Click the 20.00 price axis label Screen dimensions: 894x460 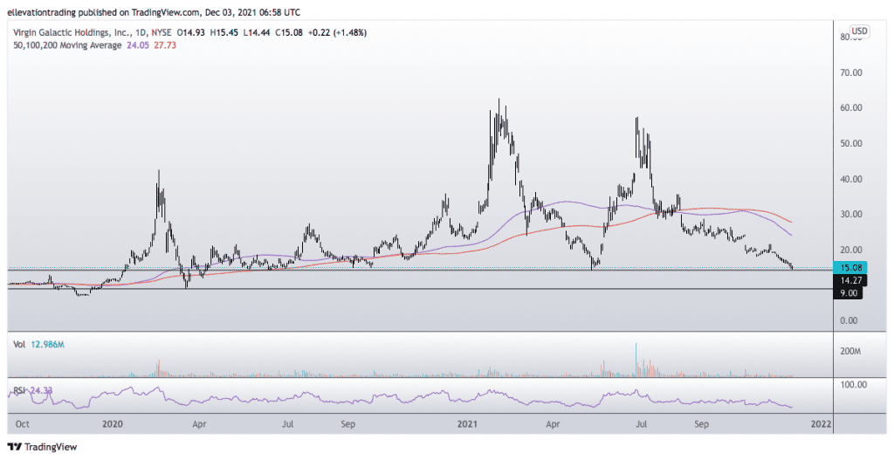[850, 250]
